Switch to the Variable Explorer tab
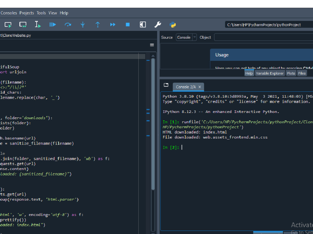Screen dimensions: 313x234 click(x=270, y=73)
